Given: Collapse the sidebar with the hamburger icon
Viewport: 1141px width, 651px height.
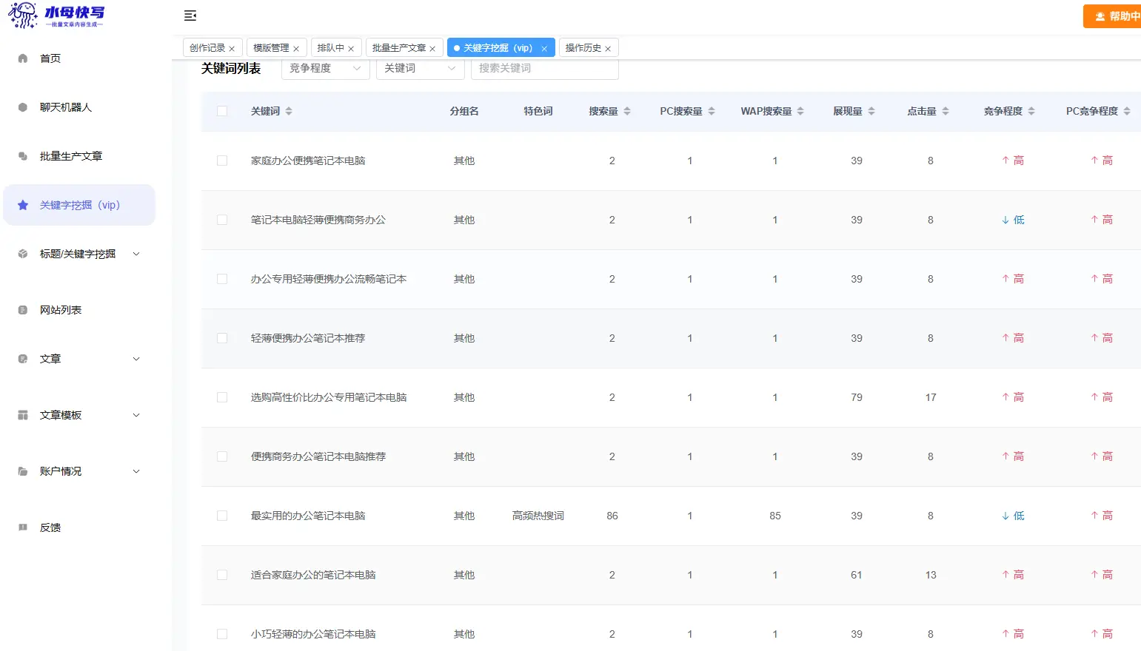Looking at the screenshot, I should (x=190, y=16).
